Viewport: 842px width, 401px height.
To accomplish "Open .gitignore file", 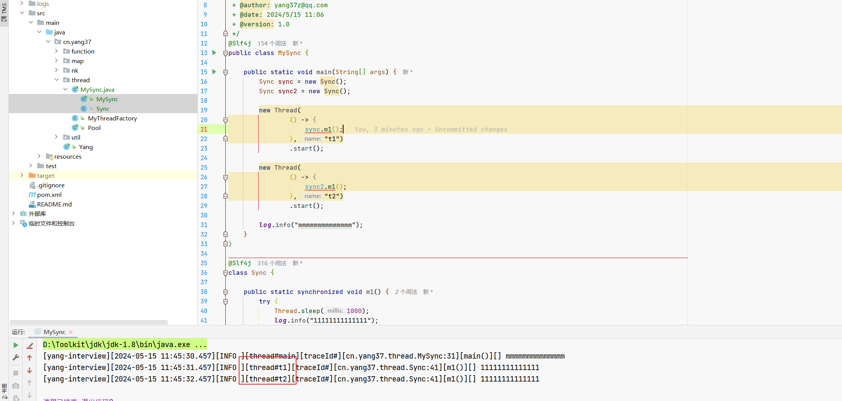I will [x=50, y=185].
